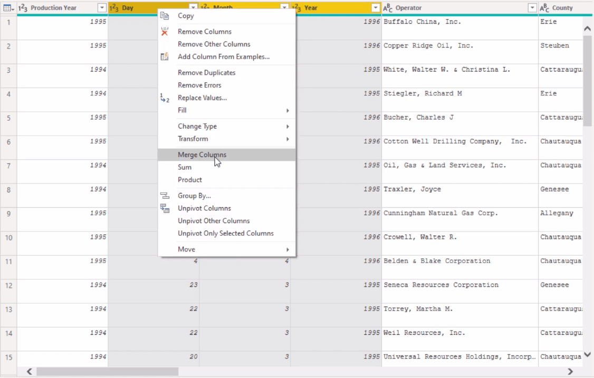The height and width of the screenshot is (378, 594).
Task: Select Remove Errors
Action: point(226,85)
